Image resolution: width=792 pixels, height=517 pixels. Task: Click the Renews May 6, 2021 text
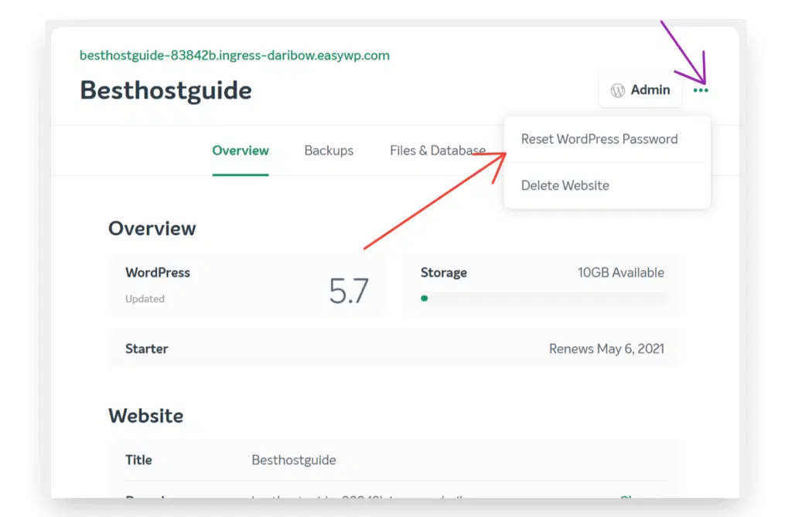pos(606,349)
